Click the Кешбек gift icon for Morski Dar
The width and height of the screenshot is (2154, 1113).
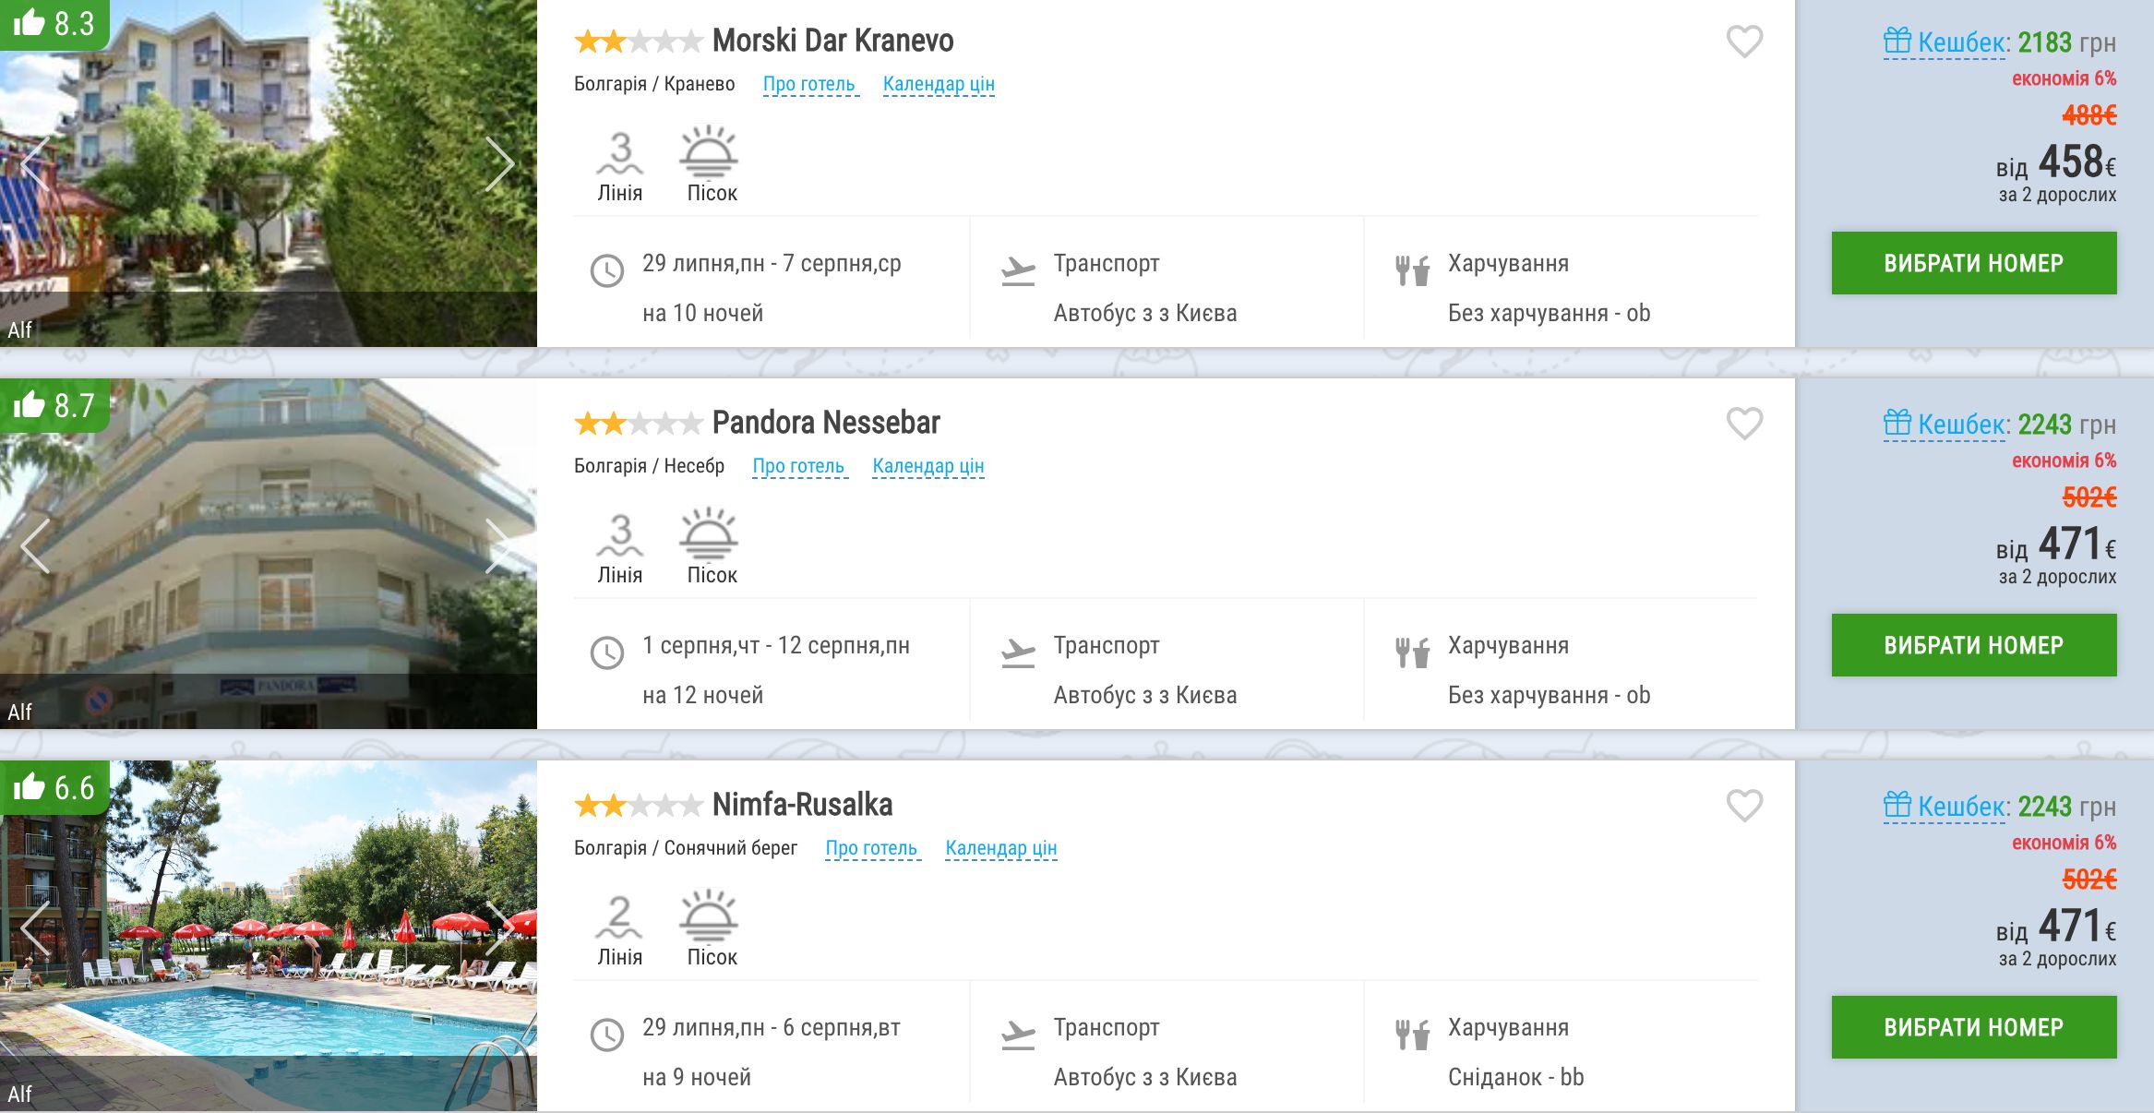pyautogui.click(x=1897, y=42)
